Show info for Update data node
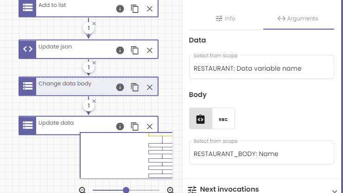The width and height of the screenshot is (343, 193). (x=120, y=127)
